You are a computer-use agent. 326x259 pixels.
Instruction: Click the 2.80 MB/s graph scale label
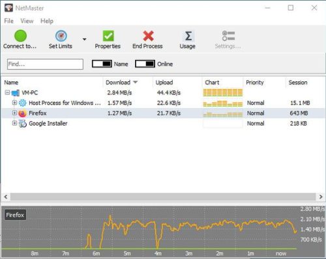point(312,209)
